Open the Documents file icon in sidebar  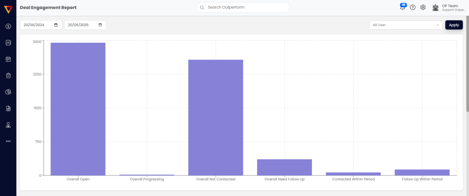[8, 109]
